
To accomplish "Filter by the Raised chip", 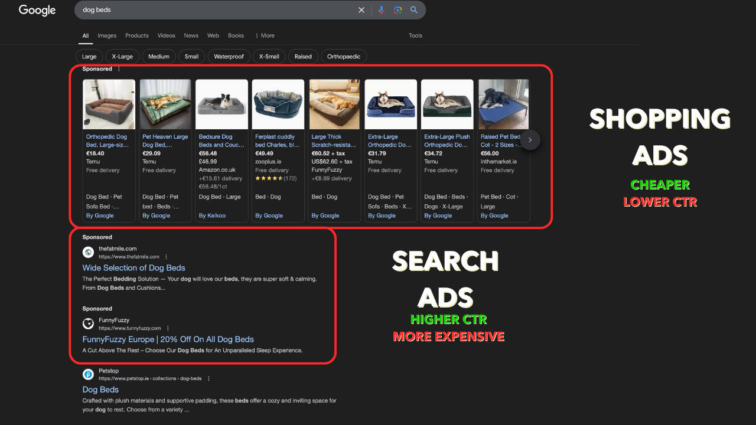I will [303, 57].
